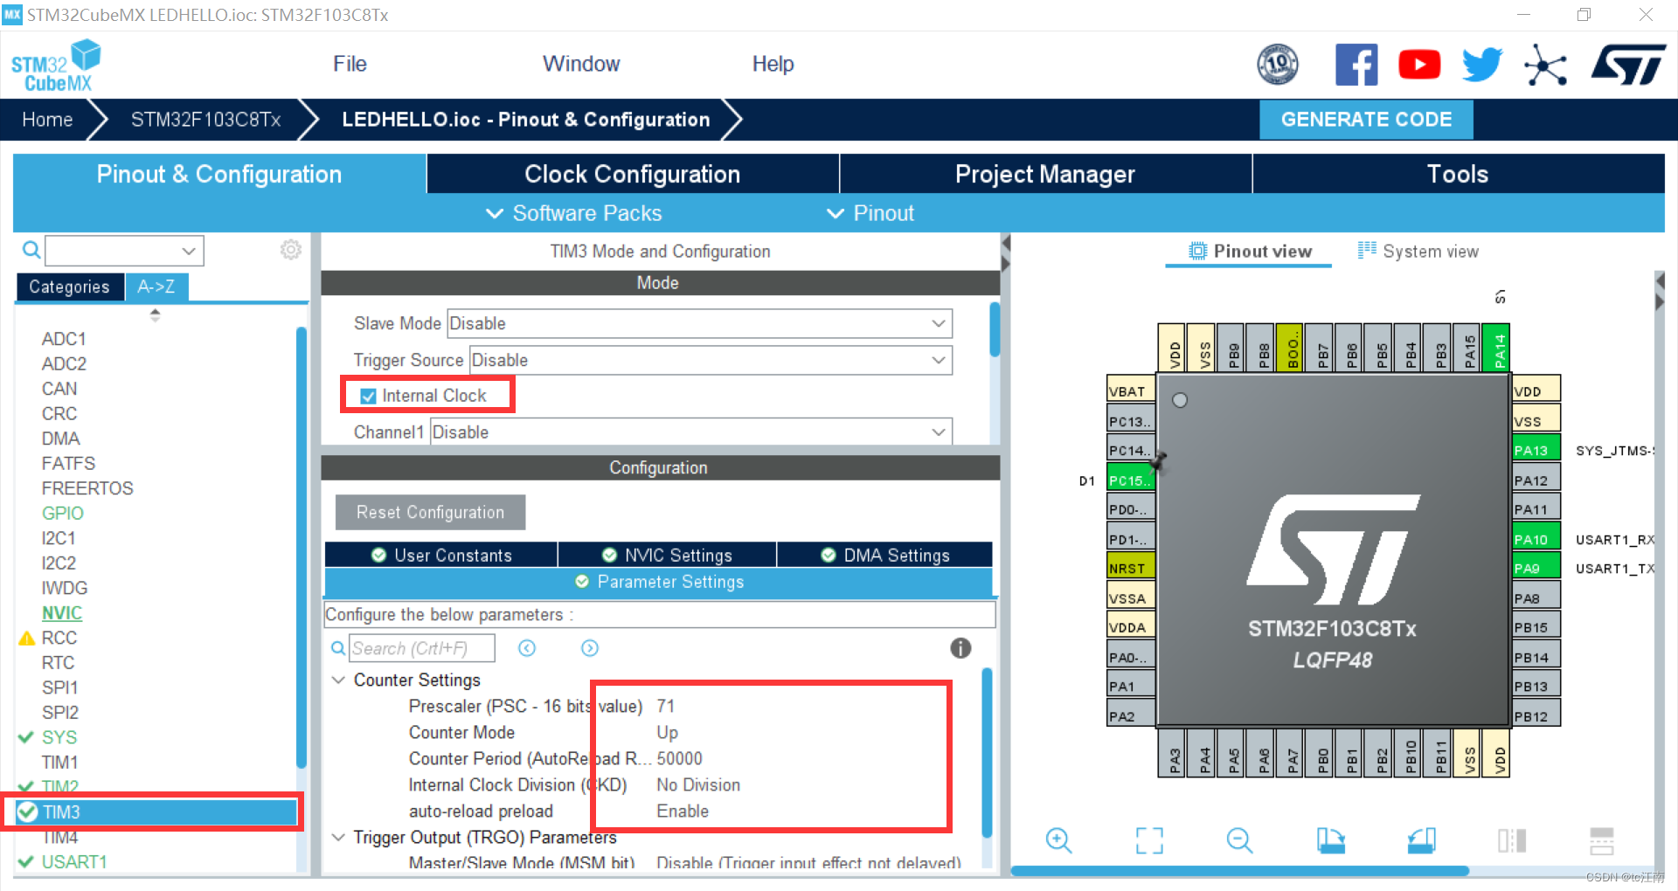Click the parameter Search (Ctrl+F) field
This screenshot has height=891, width=1678.
point(422,648)
